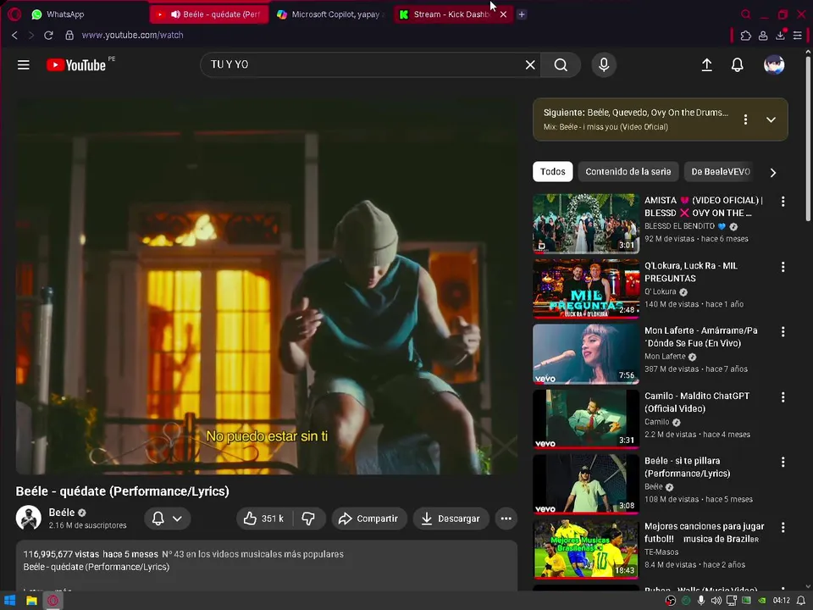813x610 pixels.
Task: Open more actions ellipsis under video
Action: coord(506,518)
